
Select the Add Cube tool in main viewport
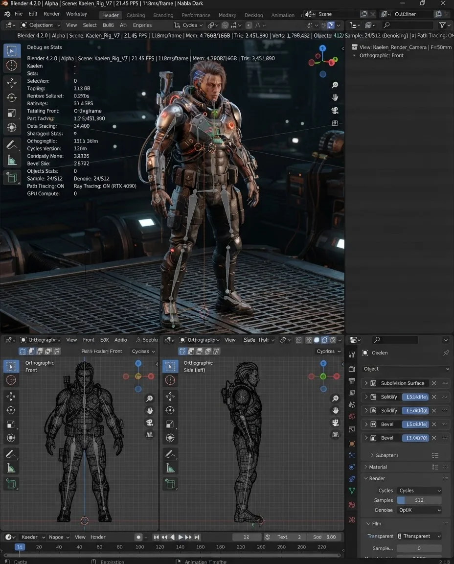coord(12,178)
